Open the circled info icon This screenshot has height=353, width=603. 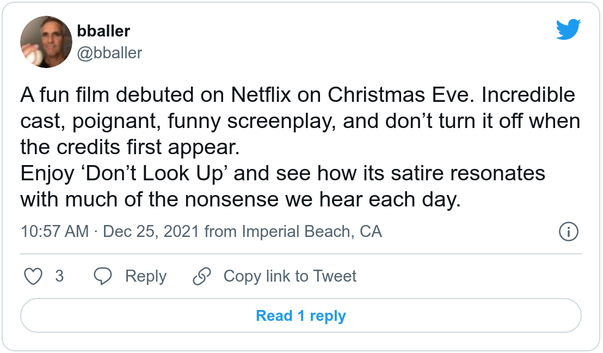[568, 232]
